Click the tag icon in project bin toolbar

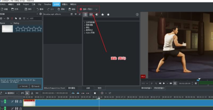point(16,18)
